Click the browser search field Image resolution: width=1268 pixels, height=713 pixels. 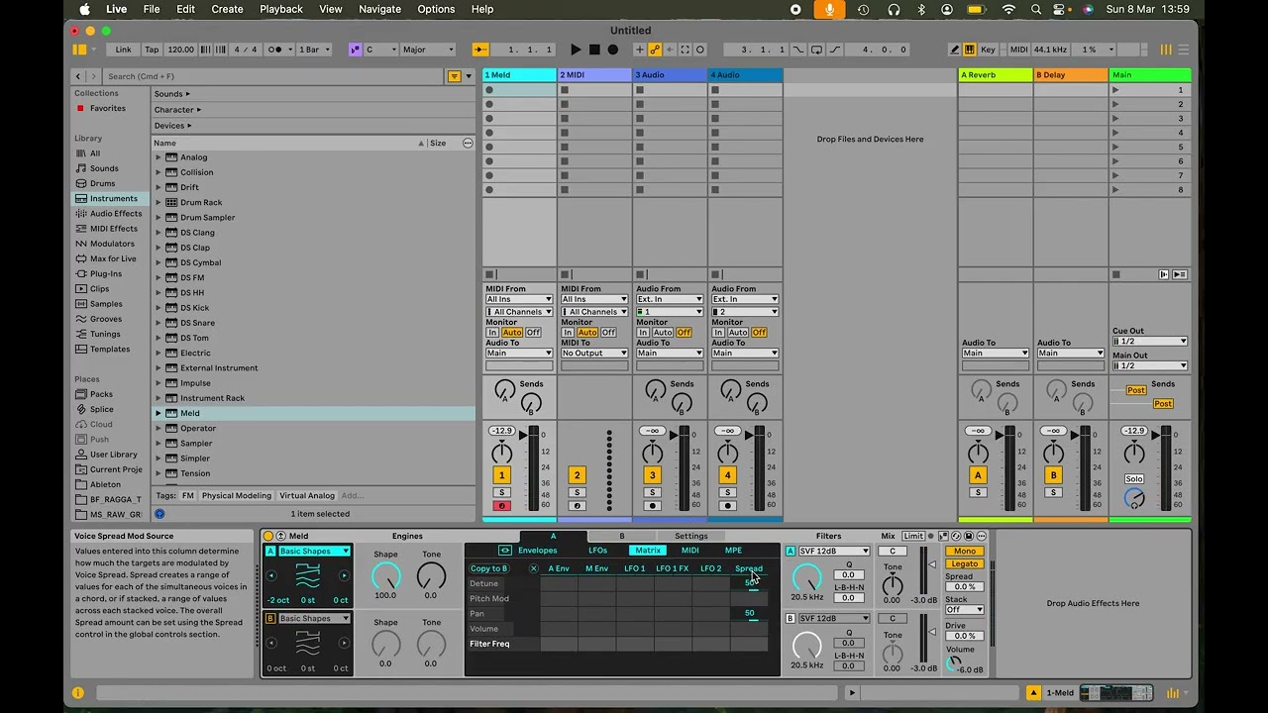[272, 76]
